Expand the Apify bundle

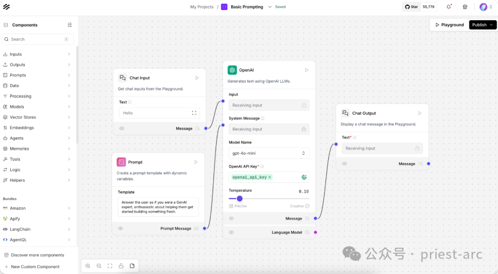pyautogui.click(x=37, y=219)
